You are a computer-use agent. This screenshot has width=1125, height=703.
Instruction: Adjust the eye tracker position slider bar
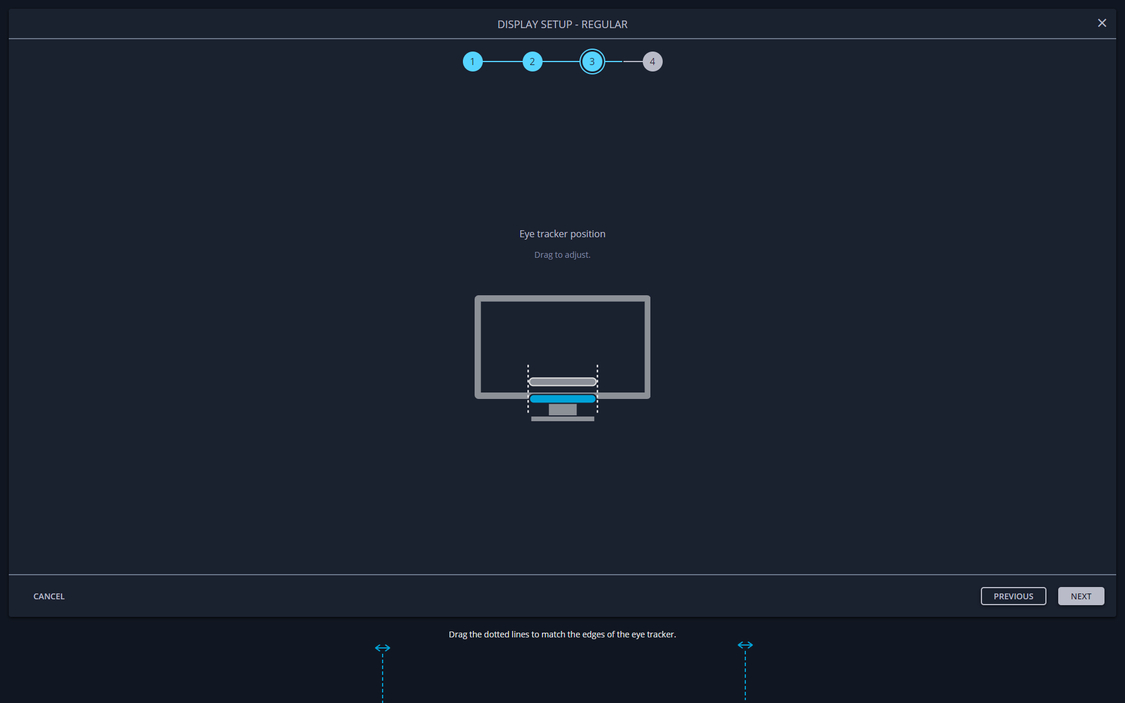coord(562,398)
